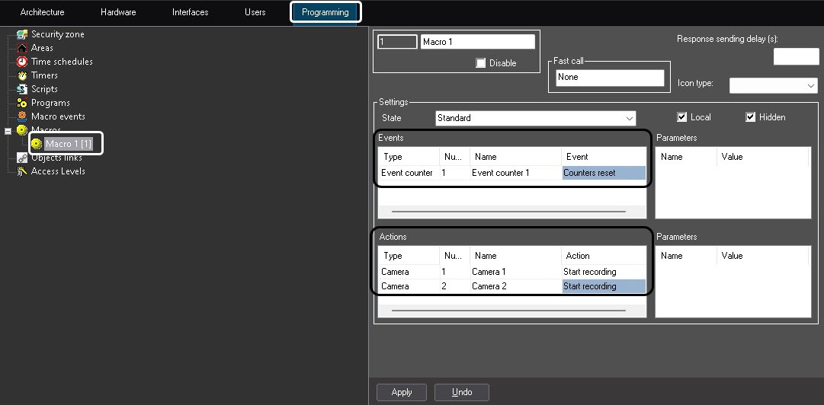The width and height of the screenshot is (824, 405).
Task: Click the Access Levels icon
Action: [22, 171]
